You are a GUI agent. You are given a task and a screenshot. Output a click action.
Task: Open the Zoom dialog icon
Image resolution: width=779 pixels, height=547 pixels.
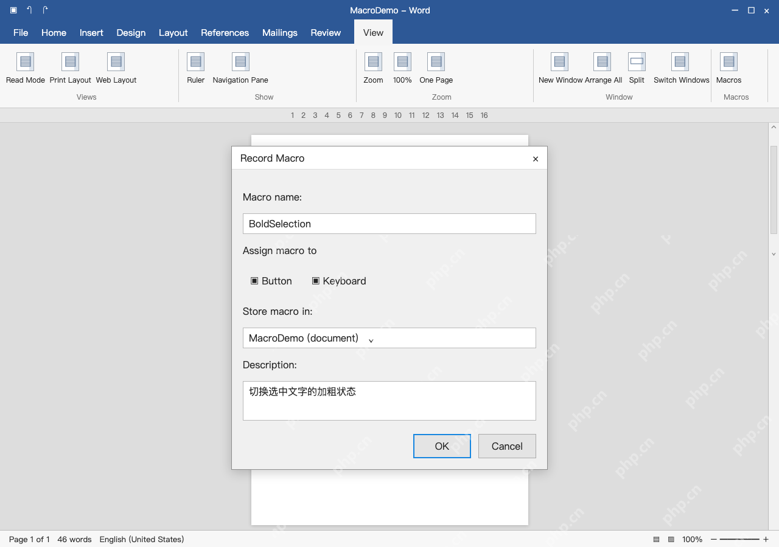click(x=373, y=61)
